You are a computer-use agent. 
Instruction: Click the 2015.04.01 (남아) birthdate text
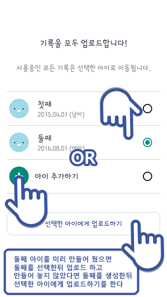[61, 114]
